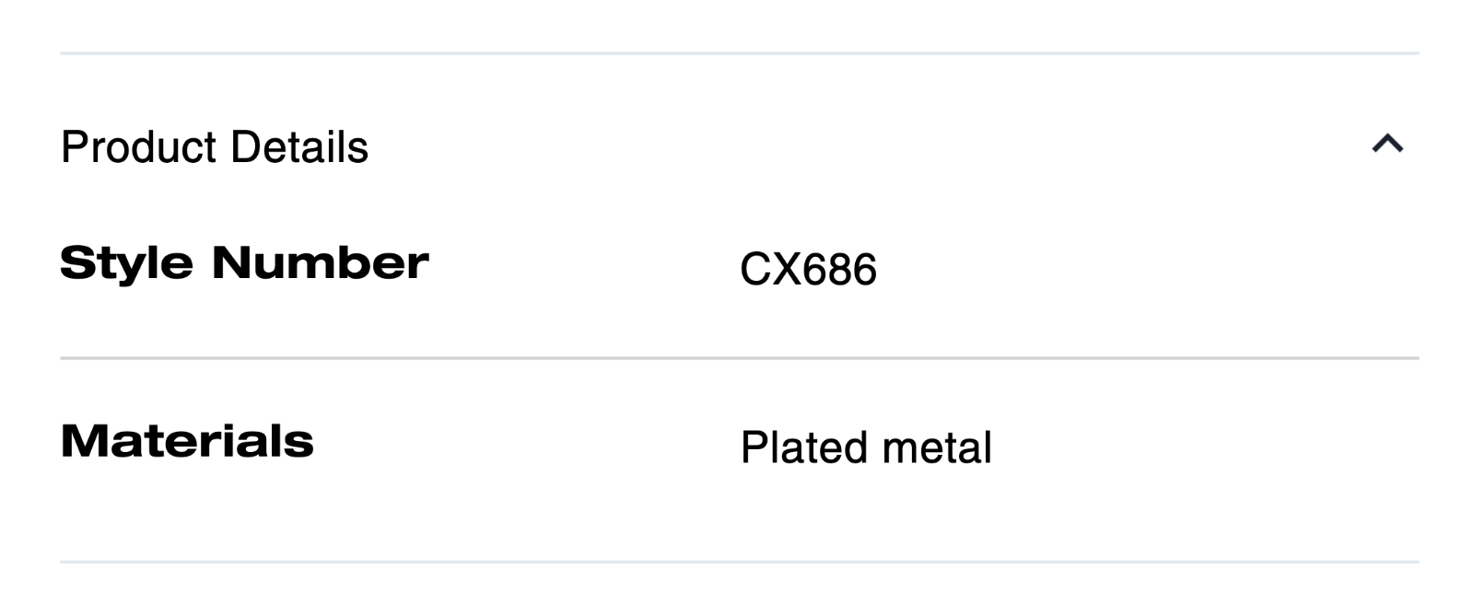Click the letters CX in the style number
Screen dimensions: 1474x615
[771, 270]
